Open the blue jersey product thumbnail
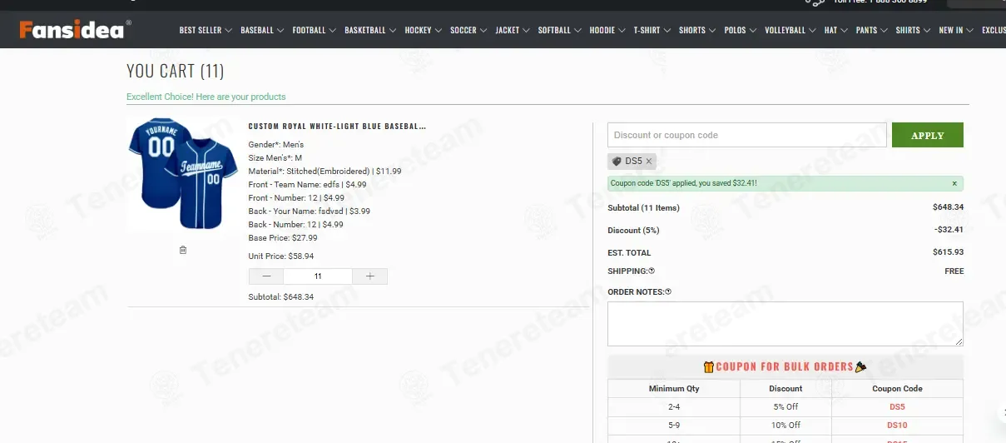 pyautogui.click(x=177, y=173)
